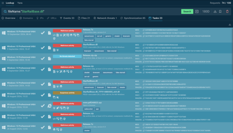
Task: Click the magnifier icon in the search field
Action: point(5,12)
